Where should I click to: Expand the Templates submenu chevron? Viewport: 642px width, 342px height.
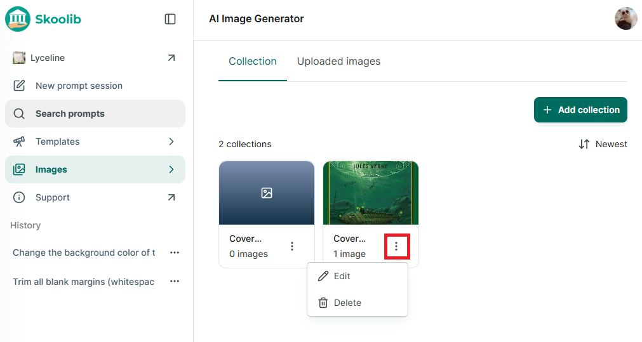point(171,141)
